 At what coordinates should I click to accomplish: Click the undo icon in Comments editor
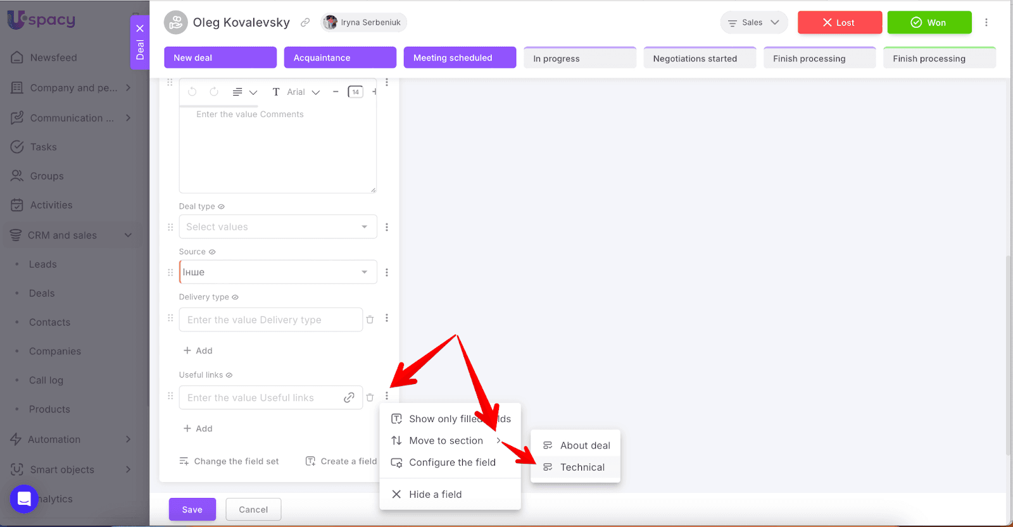pos(192,92)
